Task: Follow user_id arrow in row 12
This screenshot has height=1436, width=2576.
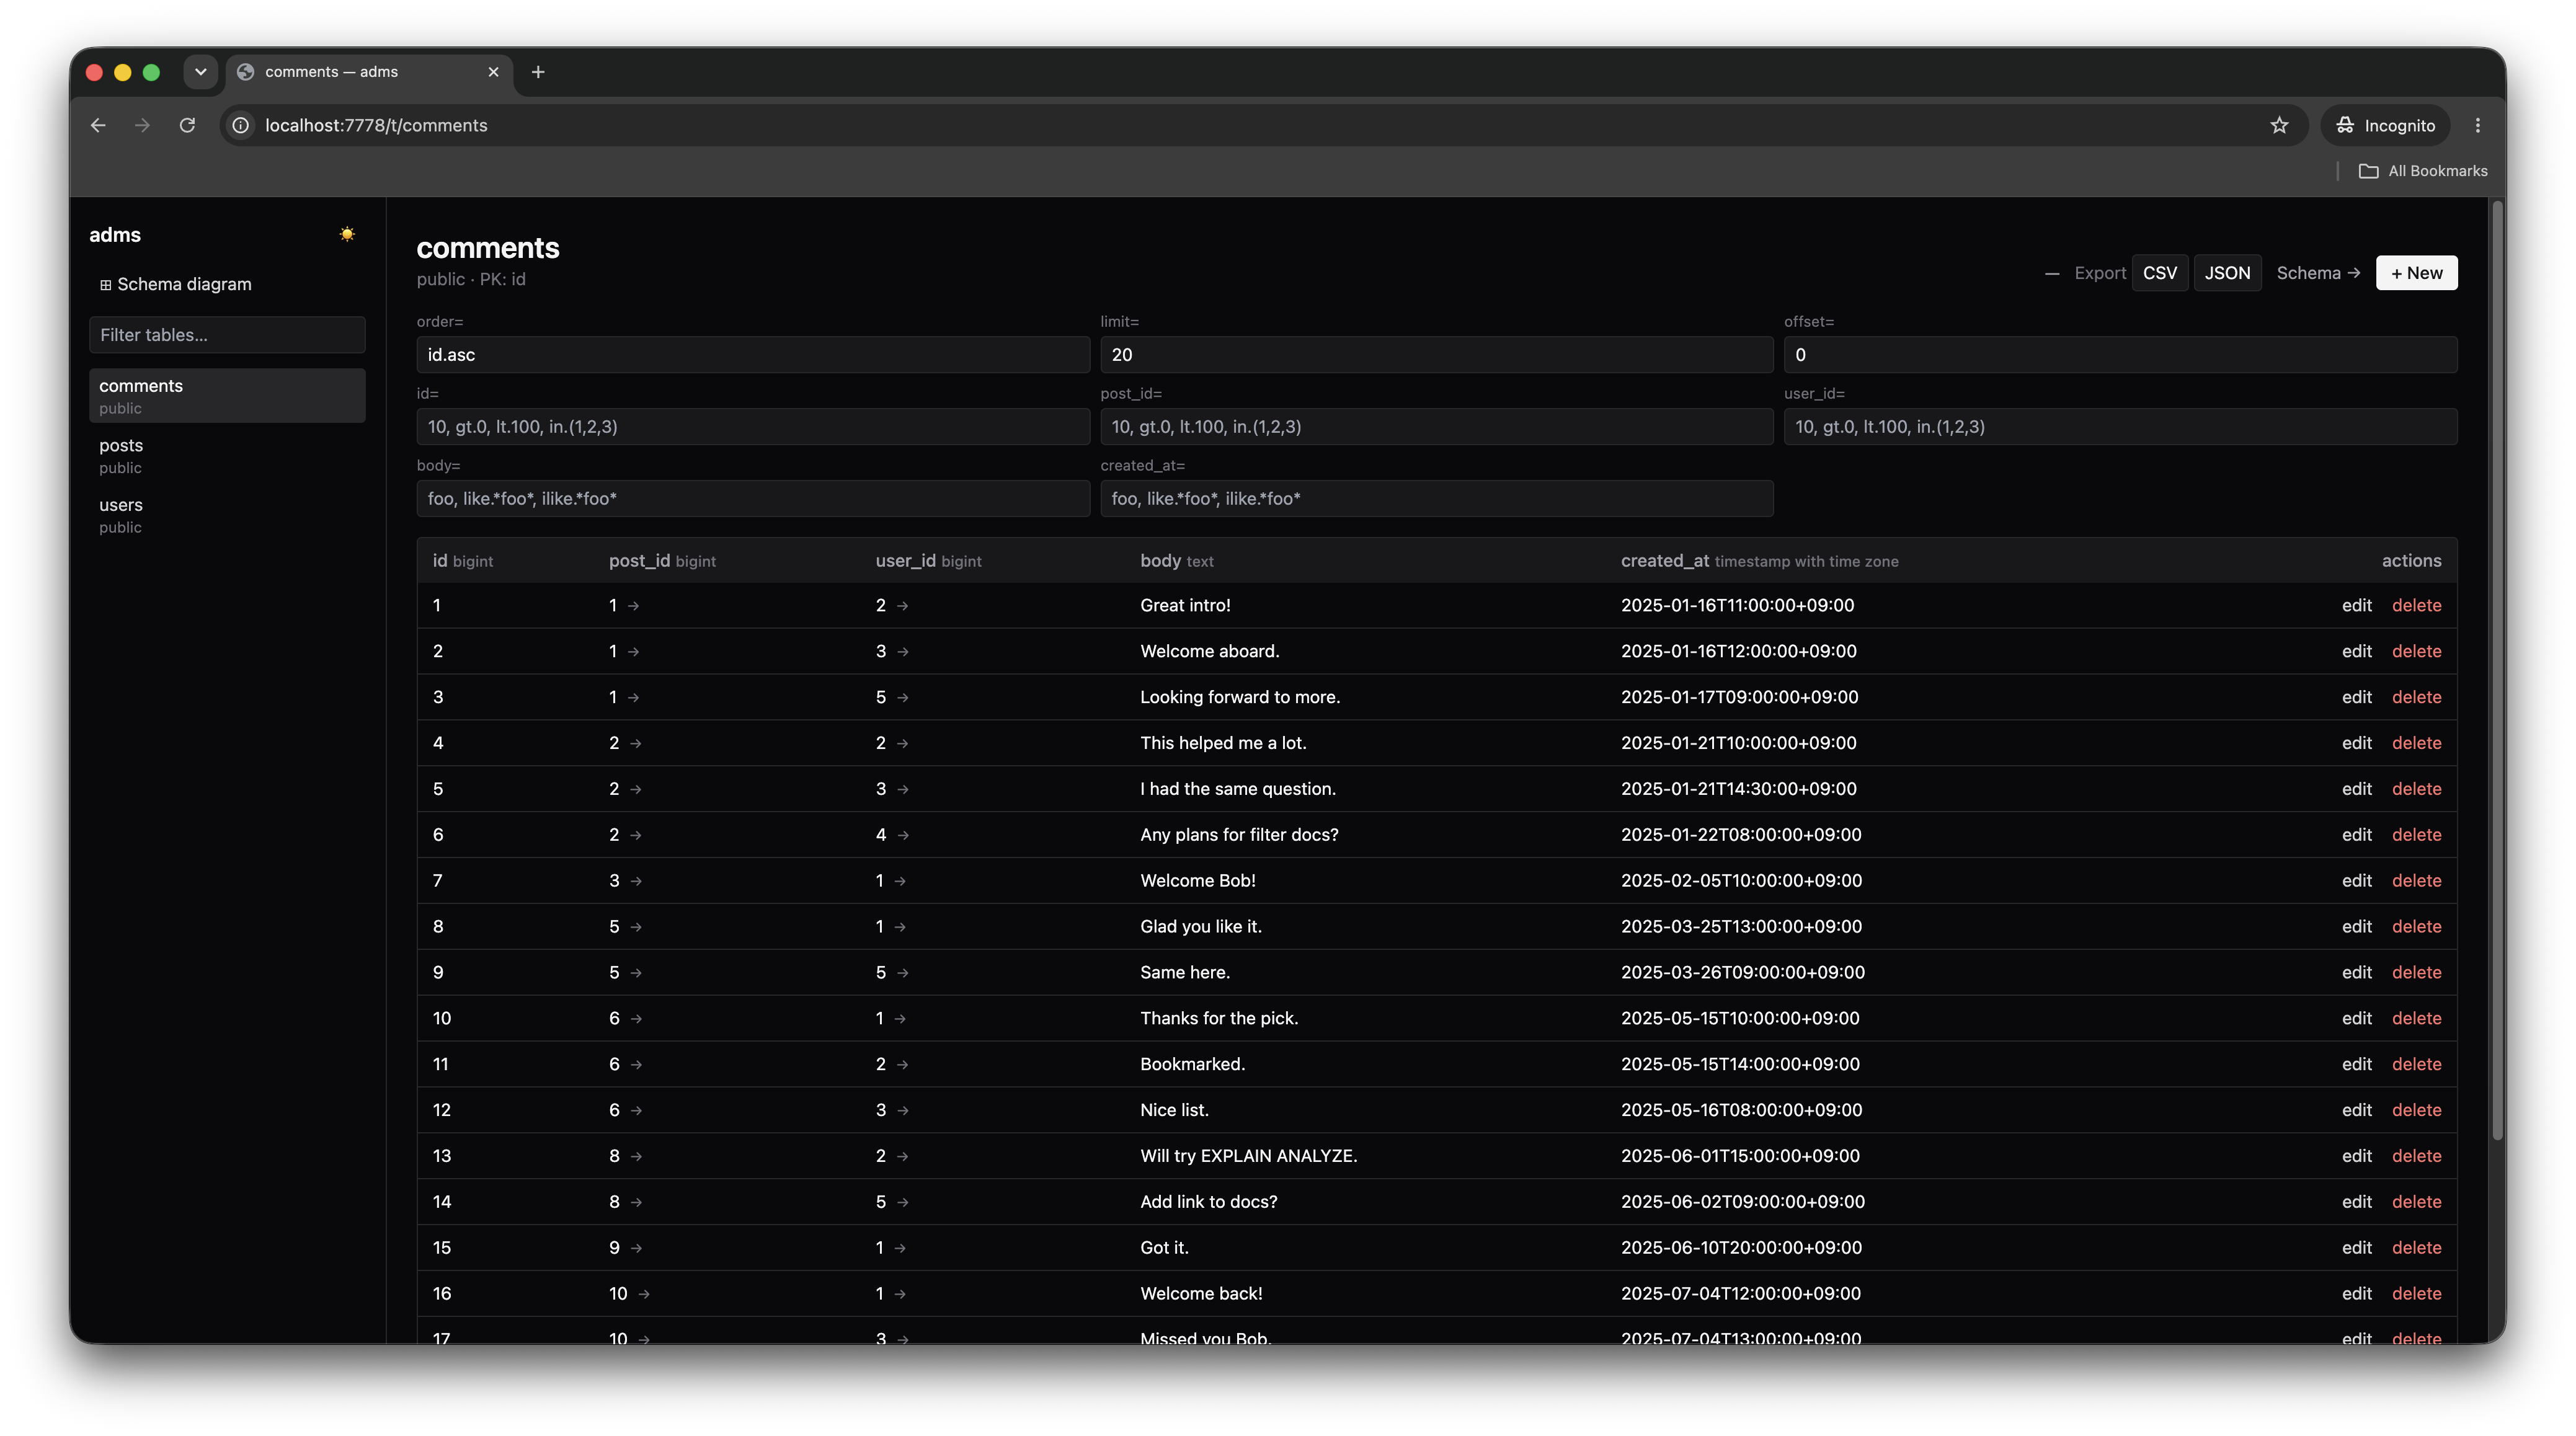Action: [x=903, y=1111]
